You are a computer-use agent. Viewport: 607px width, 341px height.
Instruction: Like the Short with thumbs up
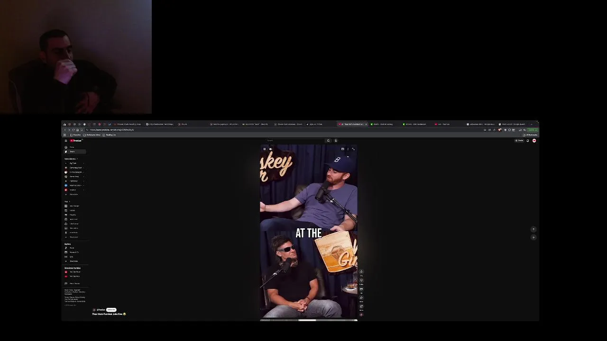(x=361, y=272)
